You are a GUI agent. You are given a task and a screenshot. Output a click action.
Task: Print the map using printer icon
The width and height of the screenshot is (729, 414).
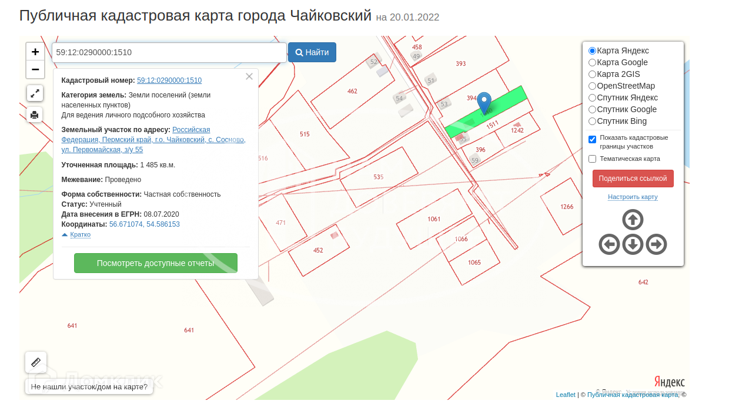click(x=35, y=115)
